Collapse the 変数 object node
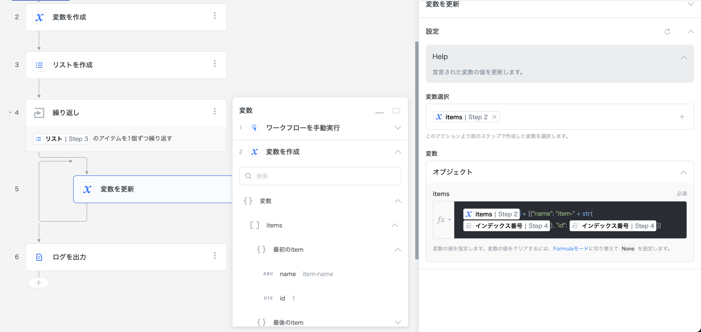This screenshot has width=701, height=332. (x=398, y=201)
